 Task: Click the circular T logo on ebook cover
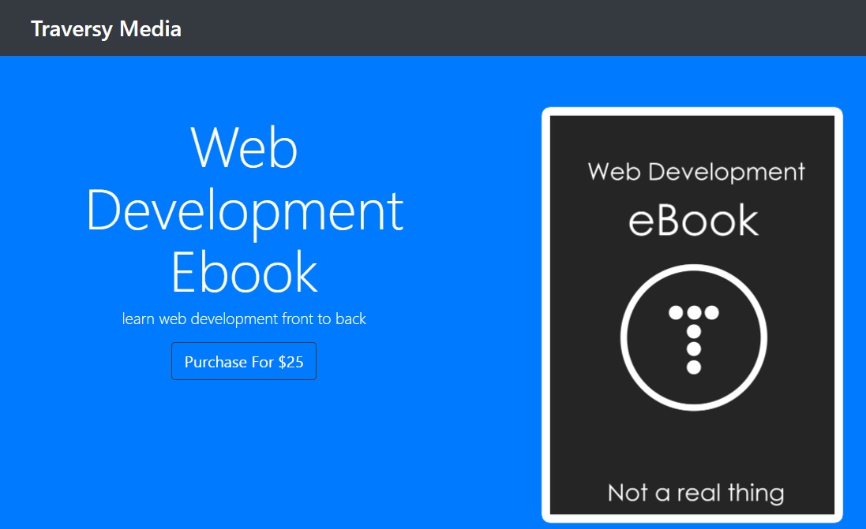pos(694,337)
